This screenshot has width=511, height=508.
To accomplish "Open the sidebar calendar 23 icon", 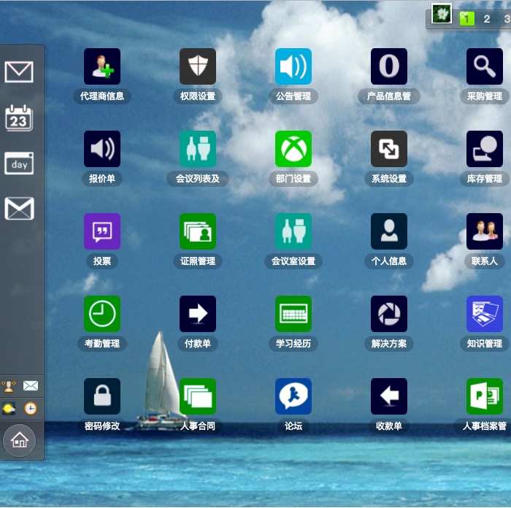I will point(19,118).
